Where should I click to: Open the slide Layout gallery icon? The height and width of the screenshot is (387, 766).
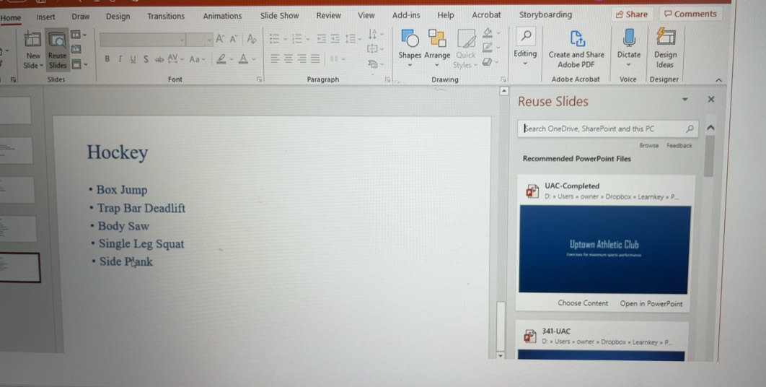point(78,35)
